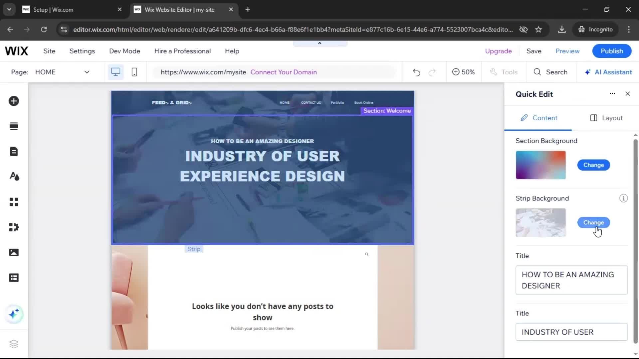This screenshot has width=639, height=359.
Task: Select the Strip label on canvas
Action: coord(194,249)
